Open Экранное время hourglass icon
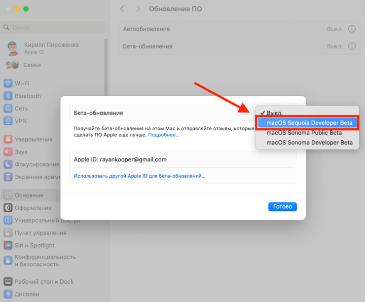Screen dimensions: 365x302 click(x=8, y=177)
